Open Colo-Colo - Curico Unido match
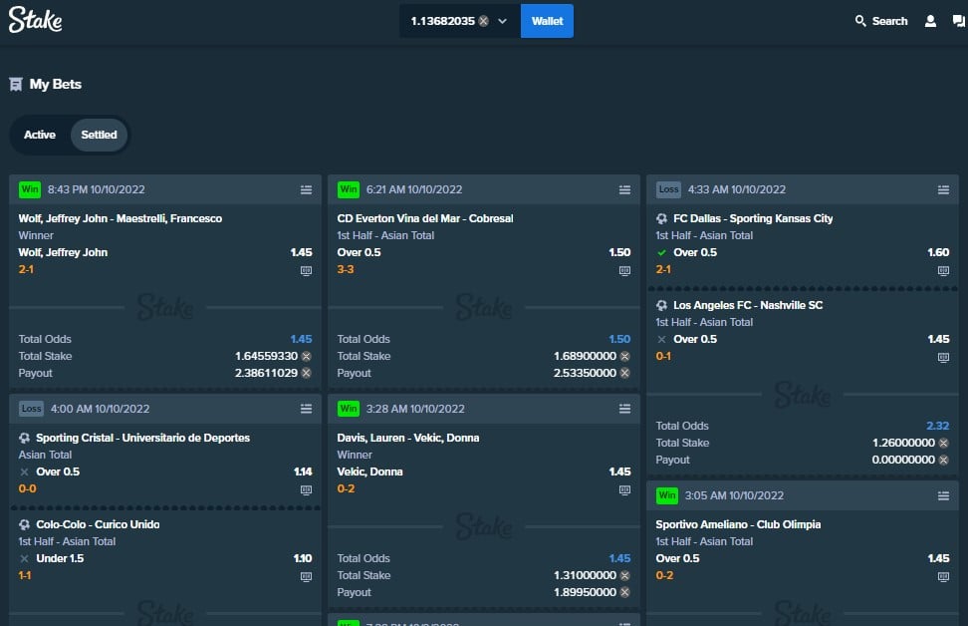Viewport: 968px width, 626px height. (98, 524)
